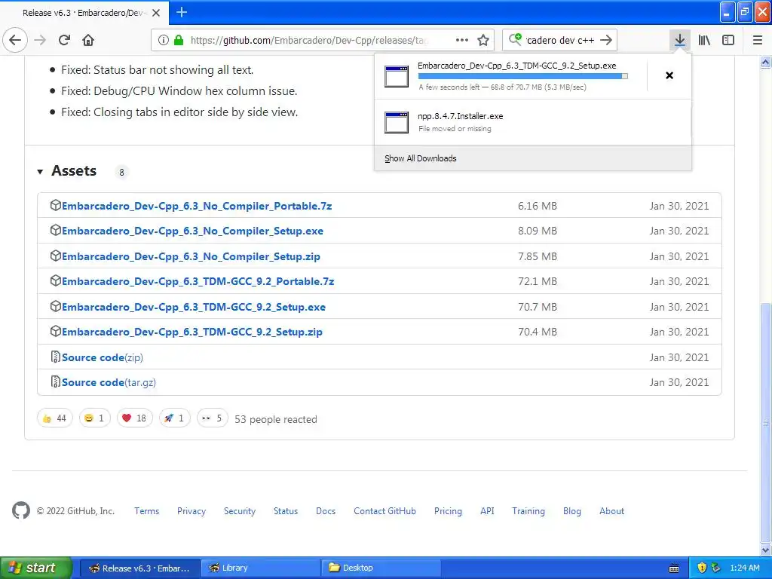Cancel the Embarcadero Setup.exe download
Image resolution: width=772 pixels, height=579 pixels.
point(669,75)
